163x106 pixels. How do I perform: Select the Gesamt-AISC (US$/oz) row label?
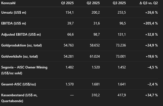click(x=19, y=84)
